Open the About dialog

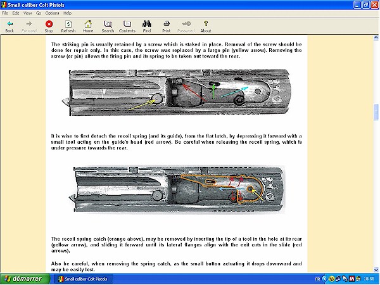coord(206,27)
